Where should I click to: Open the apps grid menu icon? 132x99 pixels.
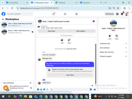point(117,14)
